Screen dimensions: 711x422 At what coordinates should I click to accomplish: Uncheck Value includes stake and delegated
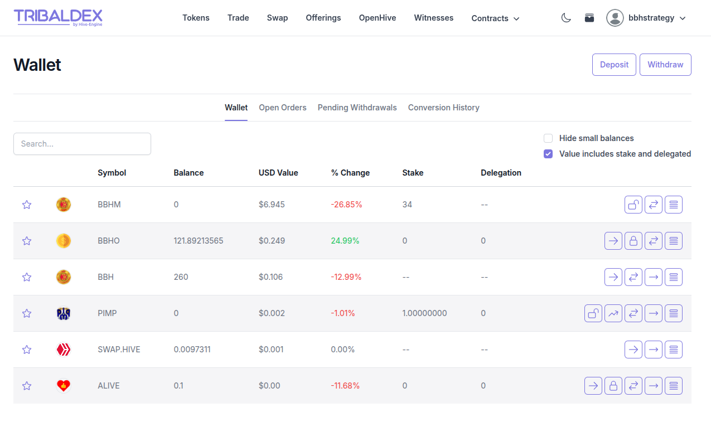tap(548, 154)
